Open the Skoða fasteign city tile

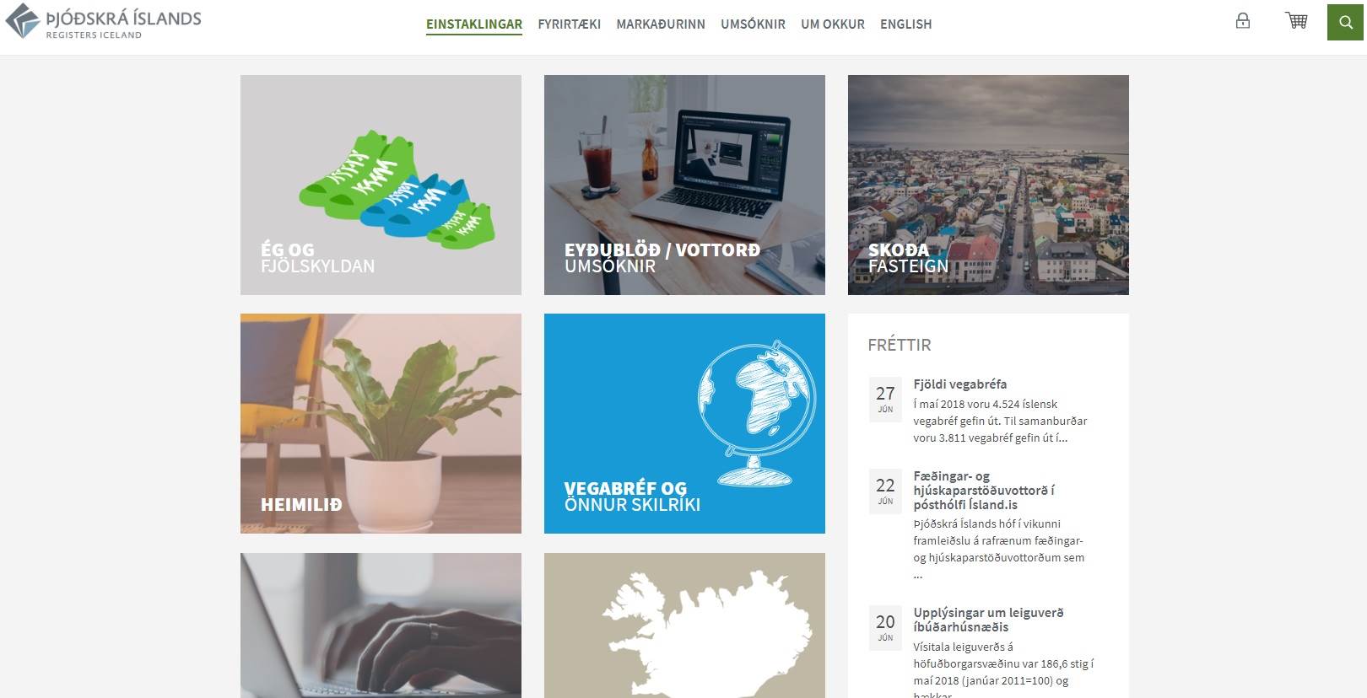(988, 185)
